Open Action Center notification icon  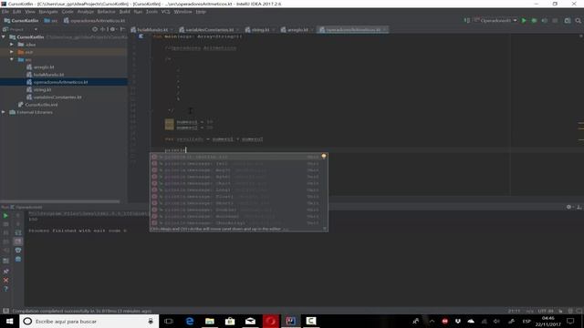point(570,321)
